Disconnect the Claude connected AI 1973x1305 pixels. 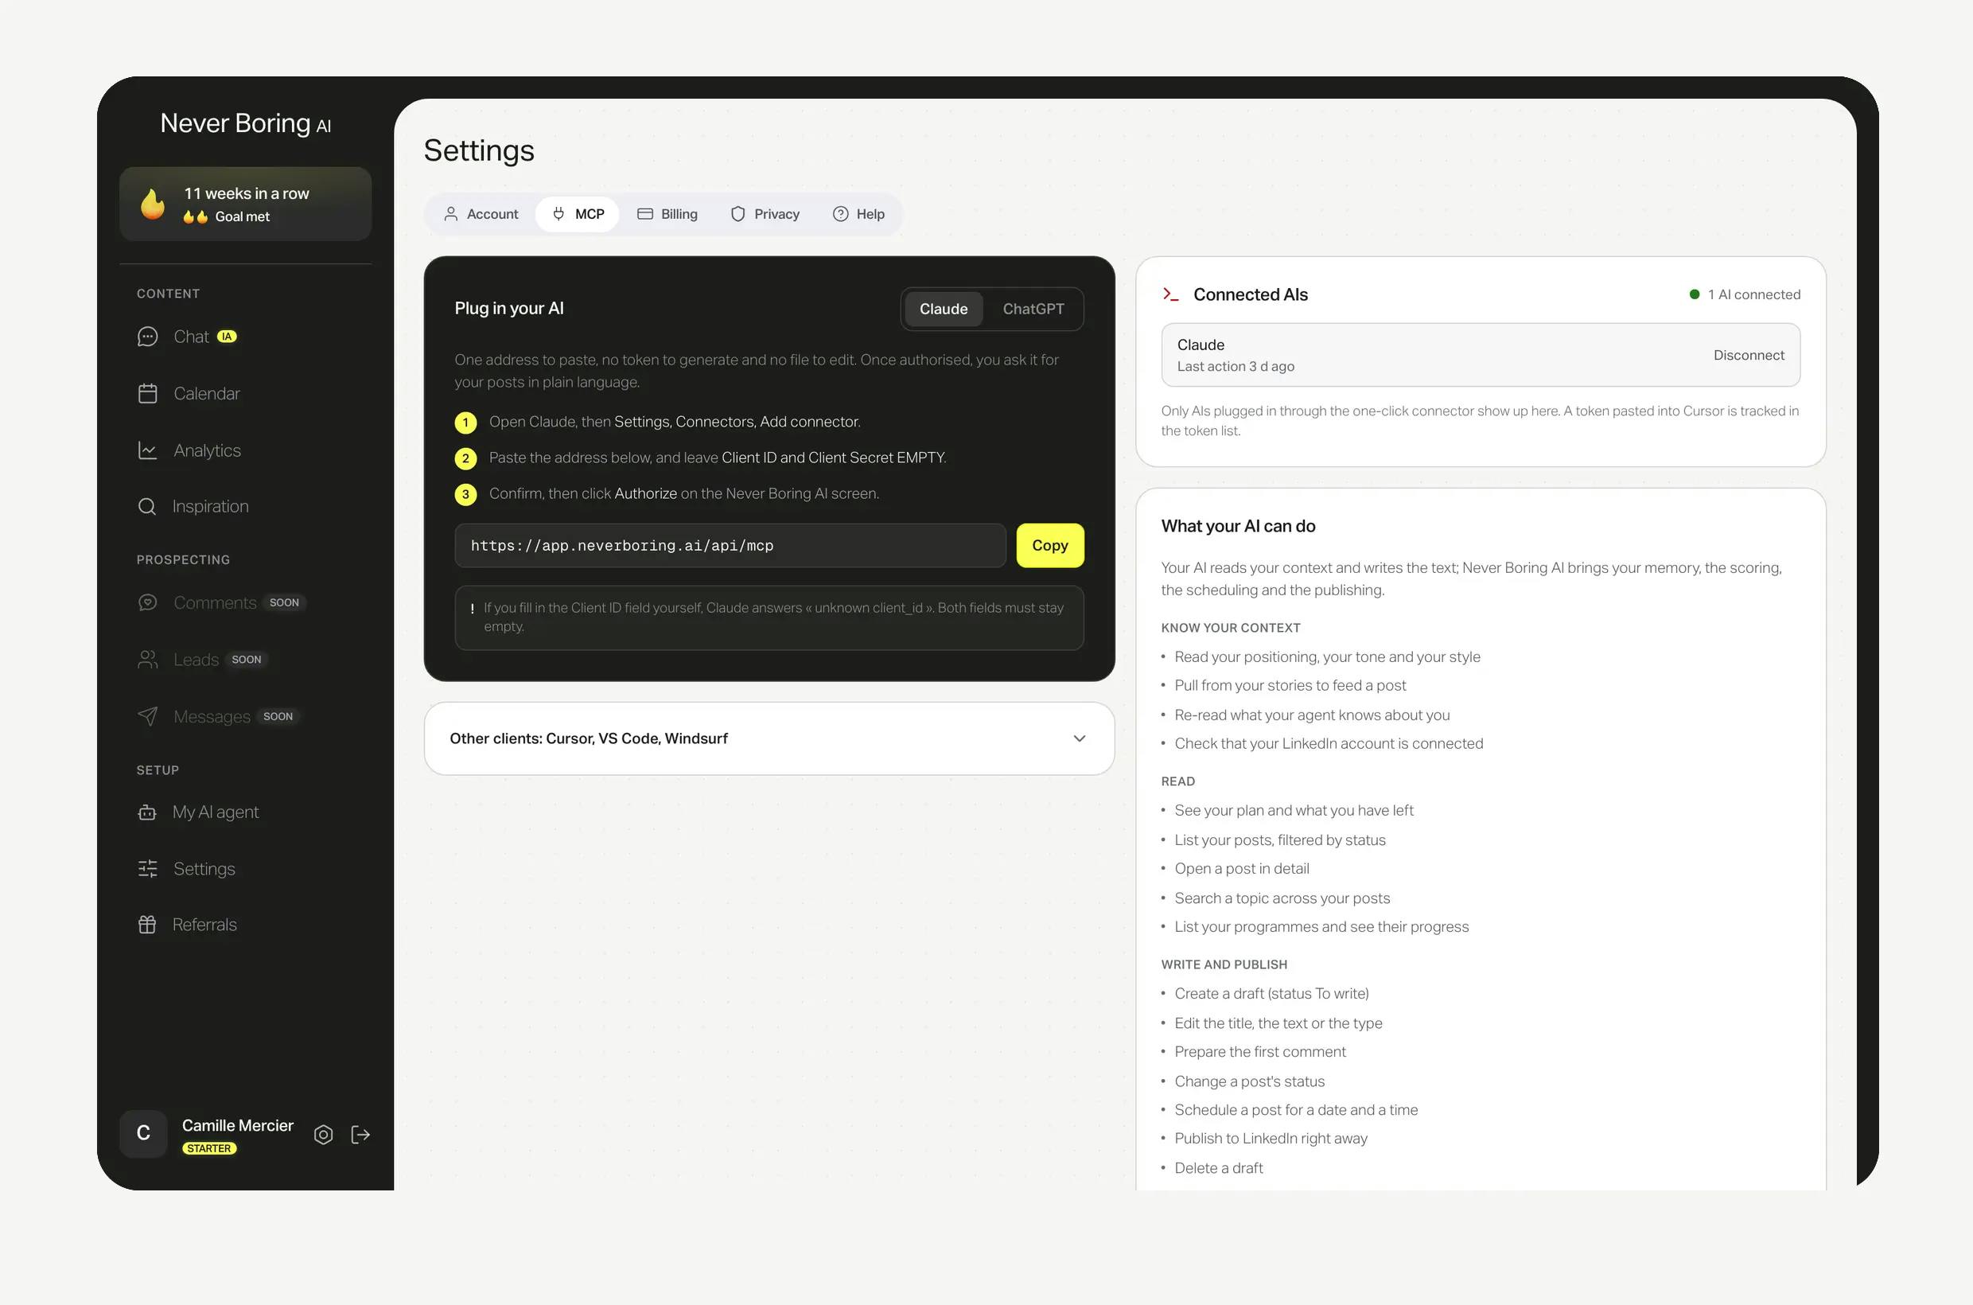pos(1749,356)
